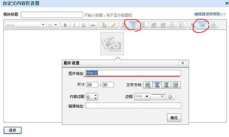The height and width of the screenshot is (137, 229).
Task: Click the 图片地址 URL field
Action: click(133, 73)
